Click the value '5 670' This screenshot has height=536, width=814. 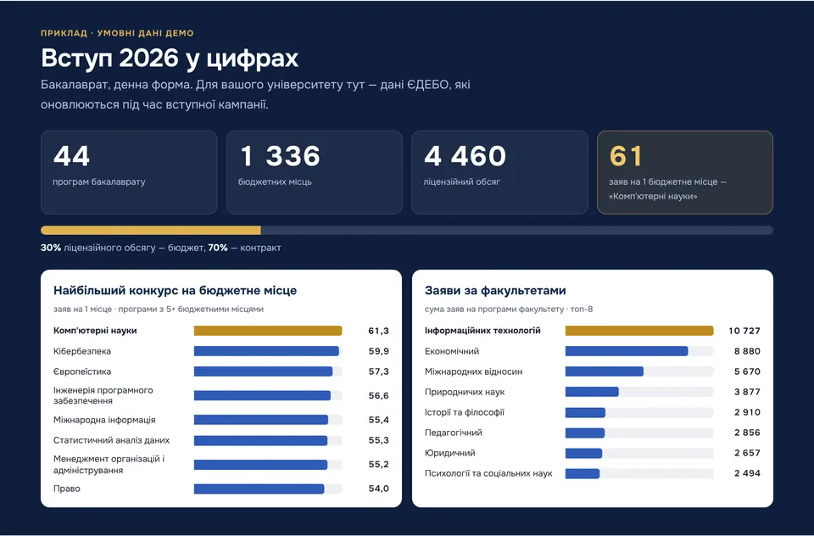pyautogui.click(x=747, y=371)
